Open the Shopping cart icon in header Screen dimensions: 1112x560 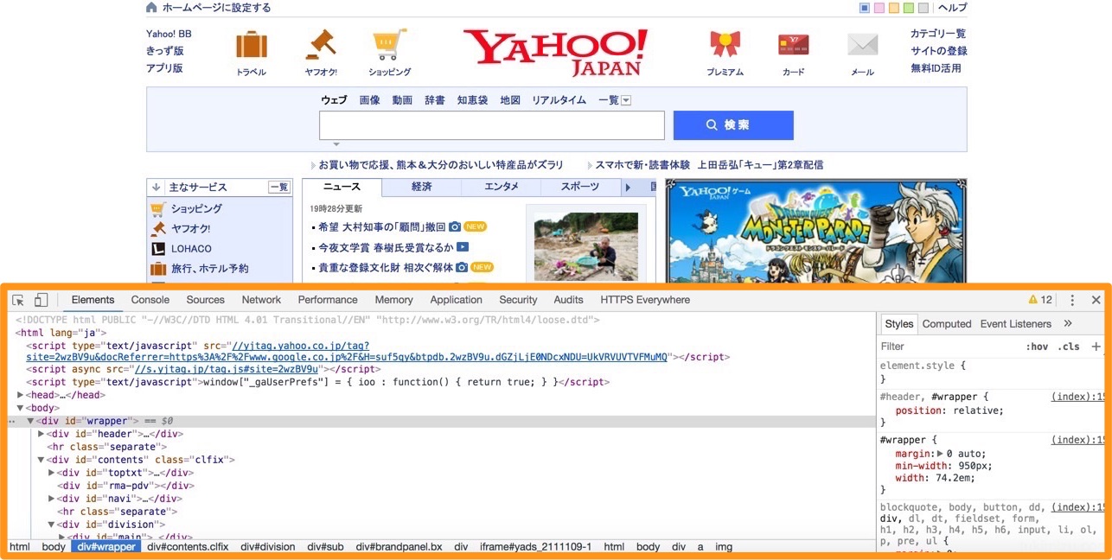(x=389, y=45)
